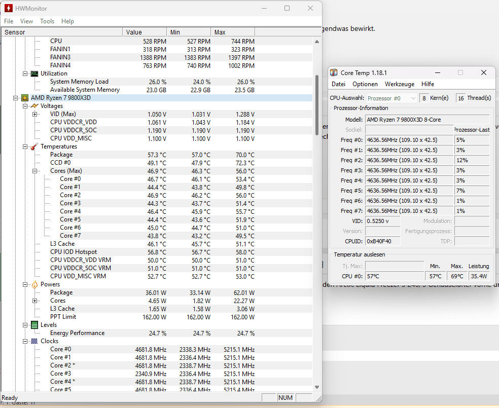Select the AMD Ryzen 7 9800X3D chip icon
Image resolution: width=499 pixels, height=408 pixels.
(x=25, y=98)
